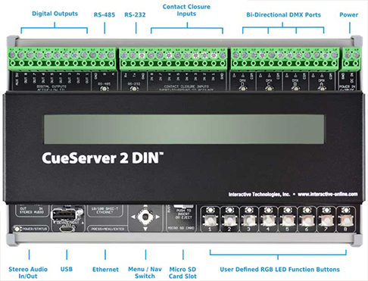This screenshot has width=368, height=281.
Task: Click the Contact Closure Inputs label
Action: pos(186,10)
